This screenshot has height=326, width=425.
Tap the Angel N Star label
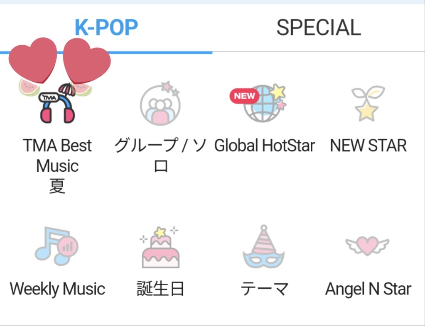coord(368,289)
